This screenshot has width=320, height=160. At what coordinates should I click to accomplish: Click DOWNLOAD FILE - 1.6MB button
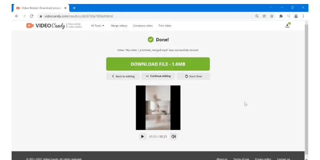click(158, 64)
